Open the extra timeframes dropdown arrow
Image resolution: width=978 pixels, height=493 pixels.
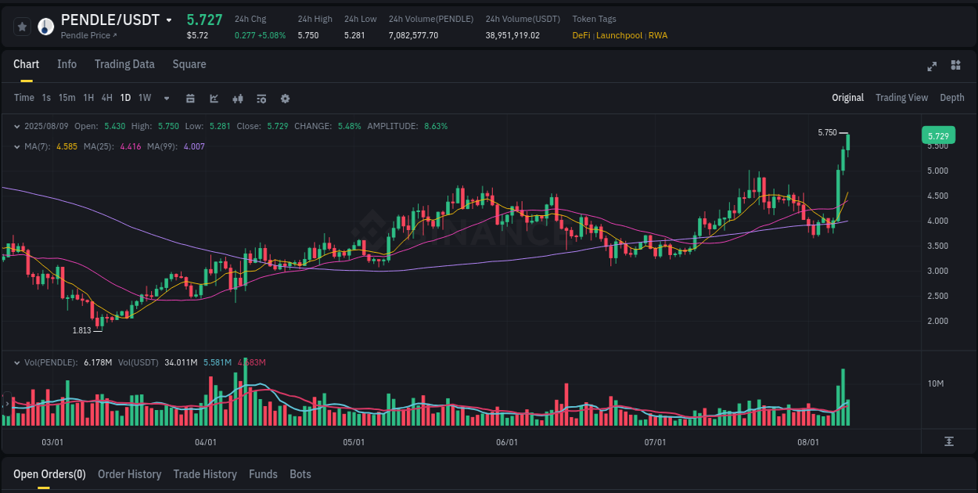click(166, 98)
